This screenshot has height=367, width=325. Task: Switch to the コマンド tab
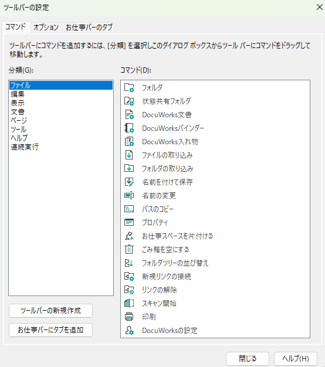point(16,27)
